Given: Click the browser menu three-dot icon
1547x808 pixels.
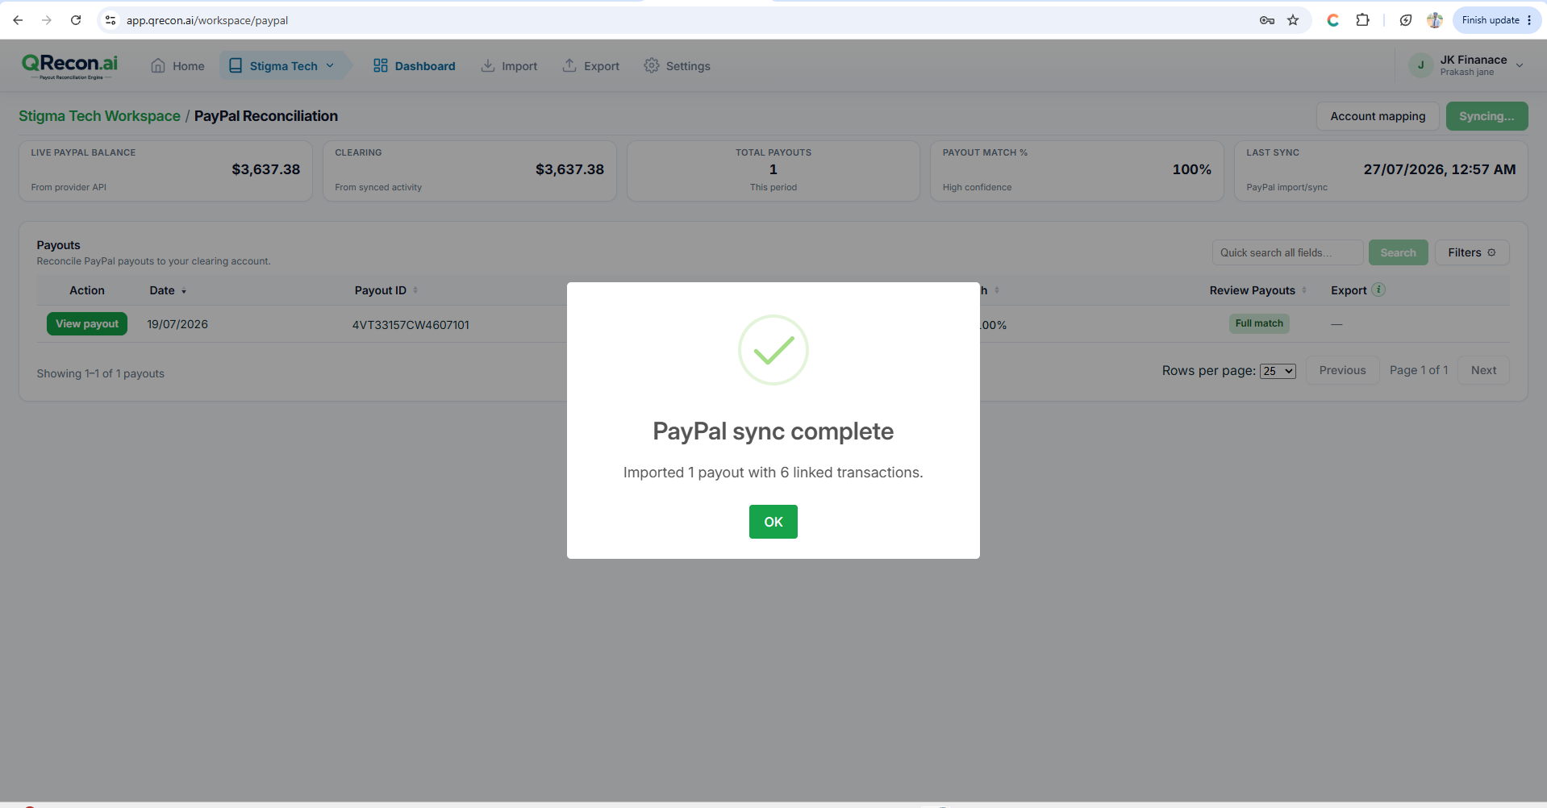Looking at the screenshot, I should (x=1529, y=20).
